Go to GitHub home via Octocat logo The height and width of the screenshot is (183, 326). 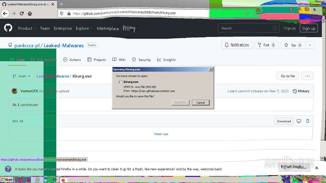pyautogui.click(x=8, y=28)
